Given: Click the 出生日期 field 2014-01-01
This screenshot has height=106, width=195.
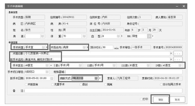Looking at the screenshot, I should [x=112, y=30].
